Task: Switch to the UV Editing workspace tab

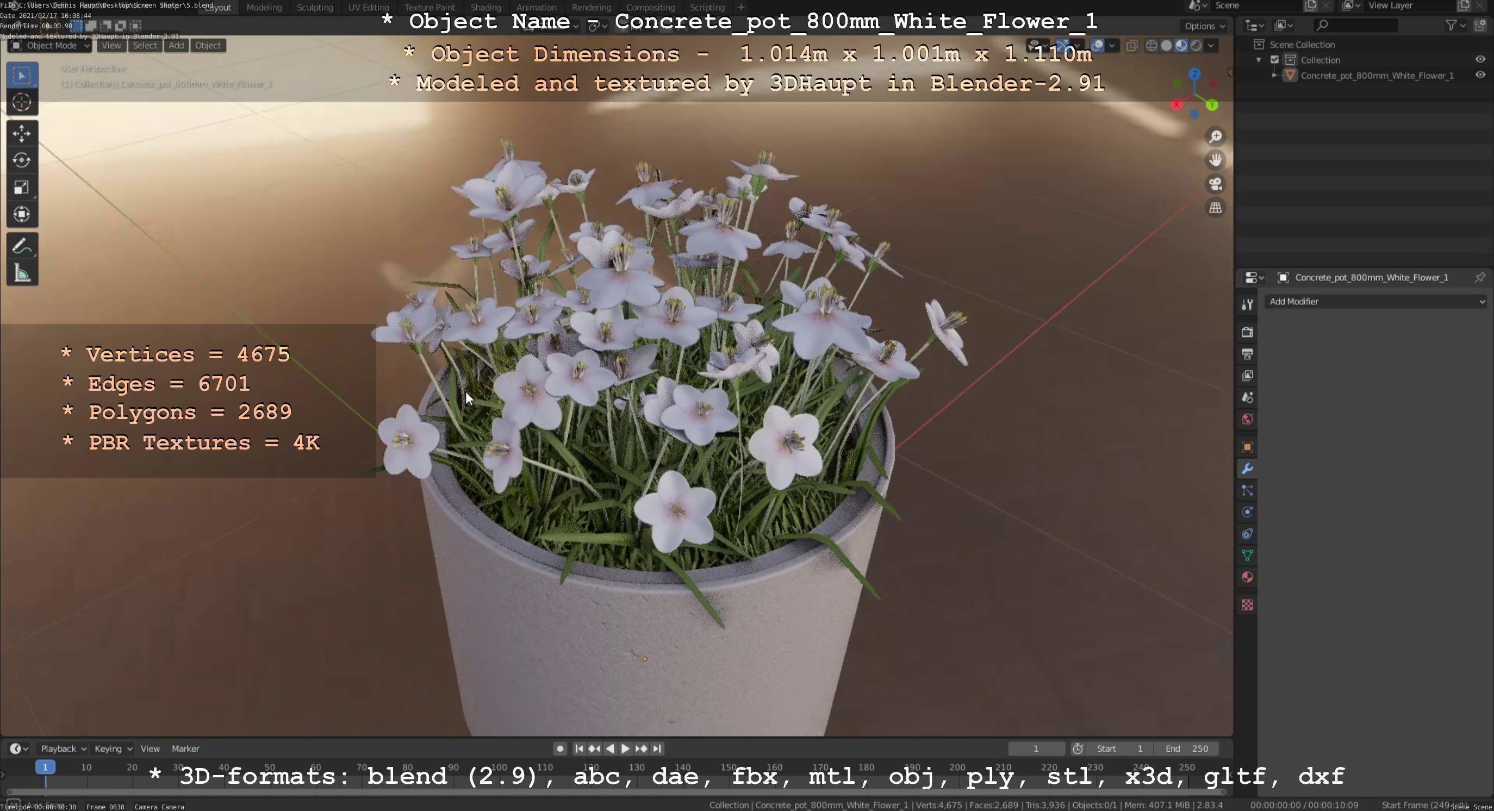Action: (x=368, y=8)
